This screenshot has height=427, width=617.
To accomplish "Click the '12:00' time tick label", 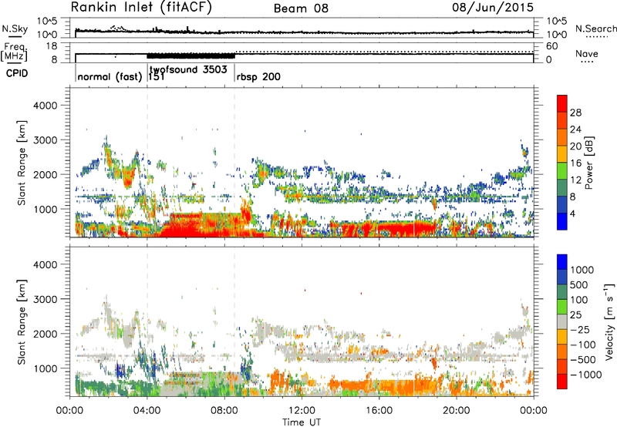I will pos(302,411).
